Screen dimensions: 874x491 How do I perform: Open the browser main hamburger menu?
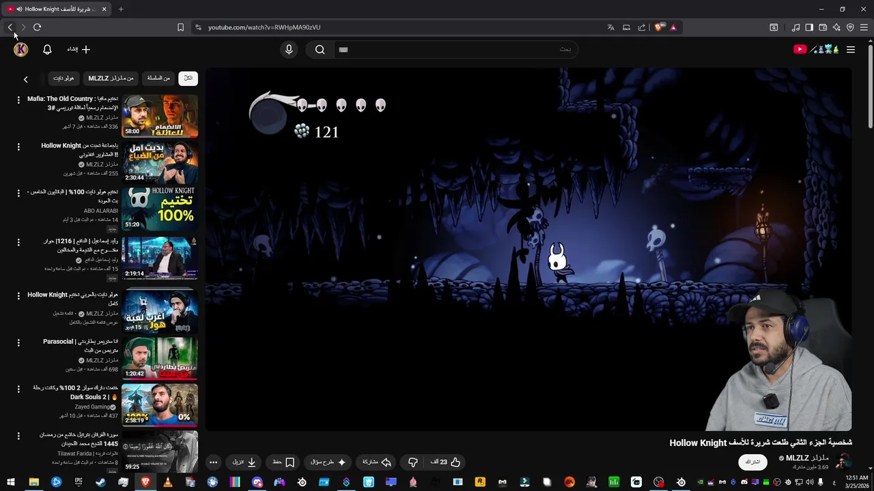(864, 27)
